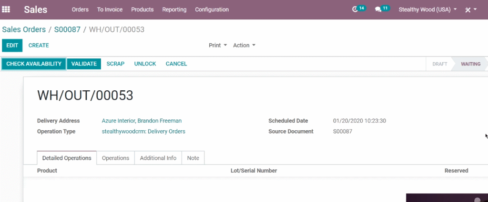Open the Configuration menu

[212, 10]
